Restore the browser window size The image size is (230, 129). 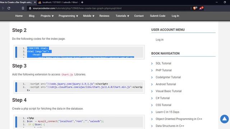[225, 3]
